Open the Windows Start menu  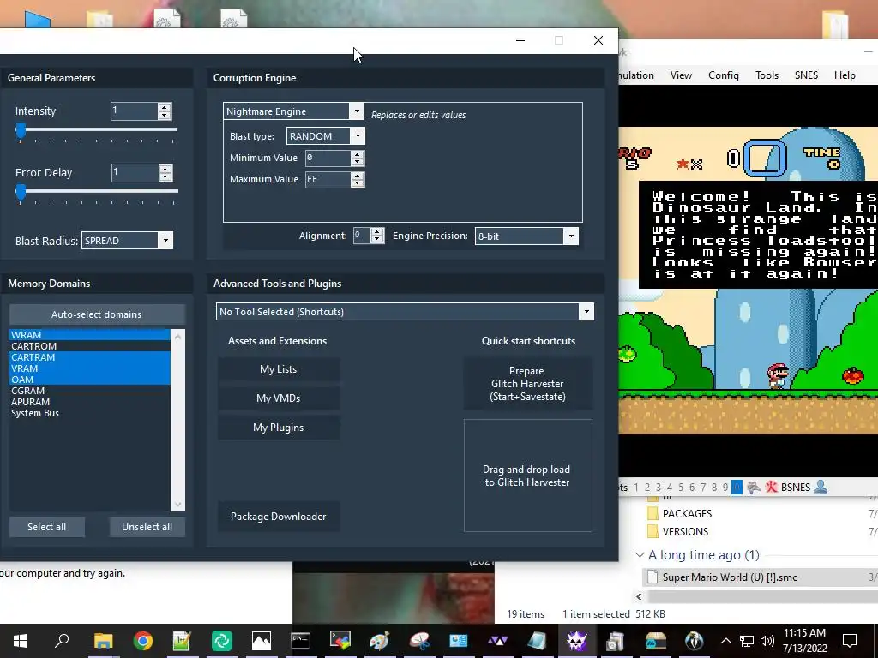point(21,640)
